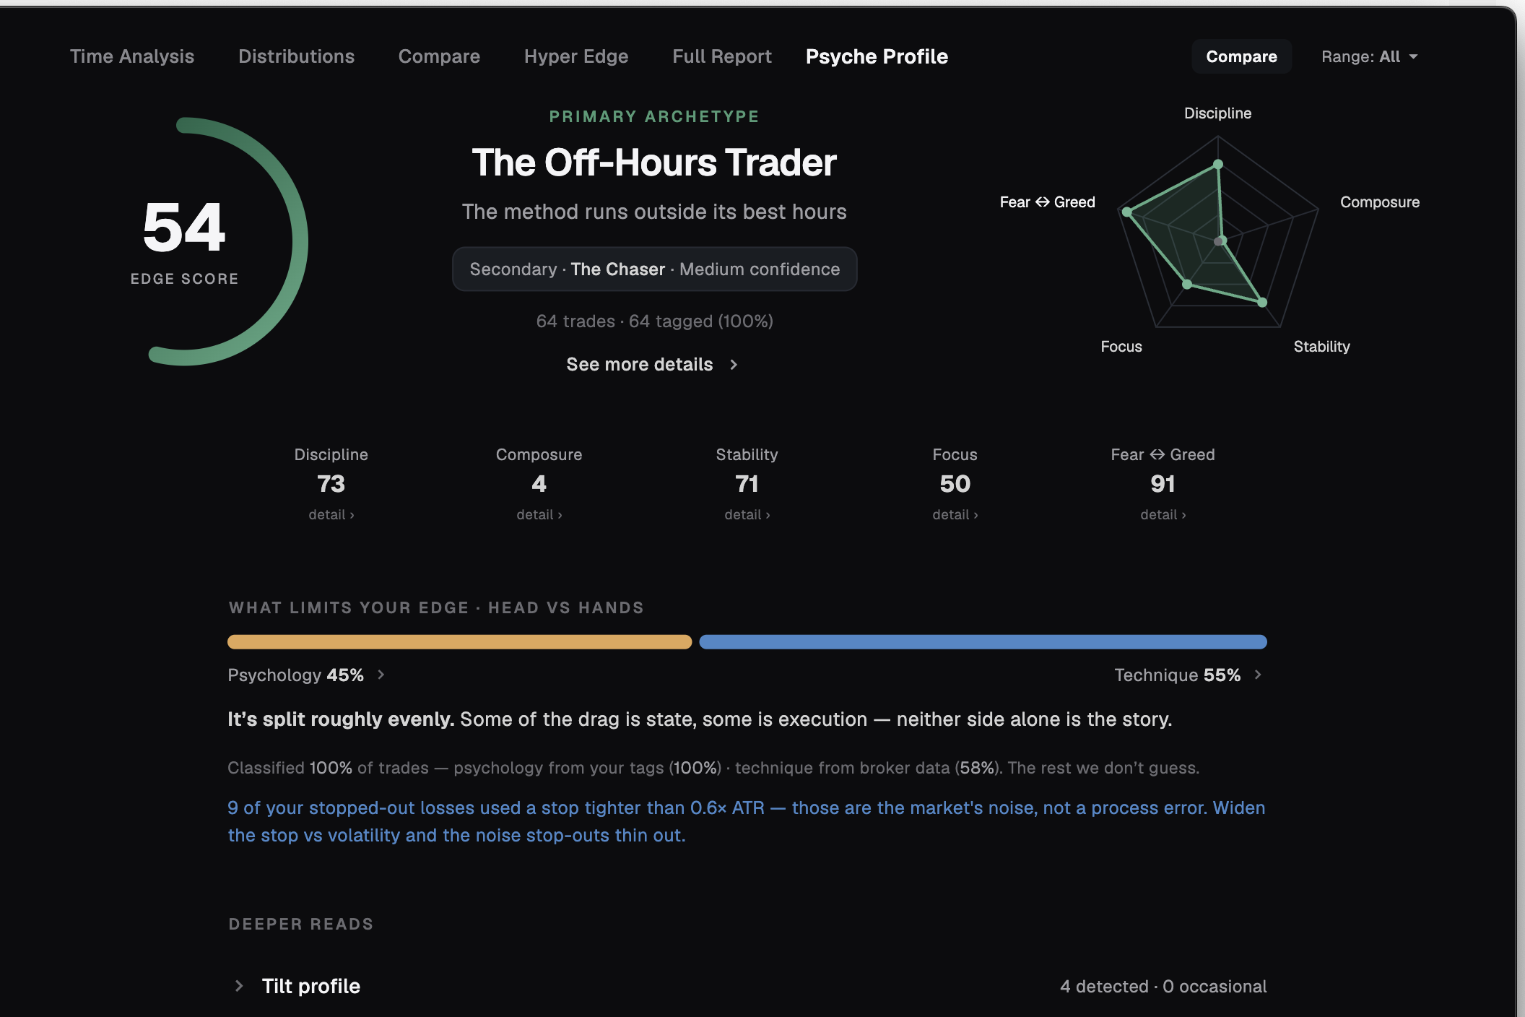Click 'The Off-Hours Trader' archetype title
The height and width of the screenshot is (1017, 1525).
pyautogui.click(x=654, y=163)
